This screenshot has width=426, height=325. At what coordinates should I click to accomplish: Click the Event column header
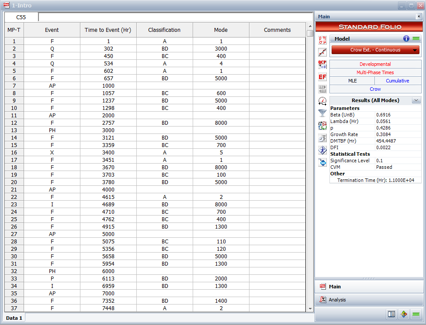(52, 30)
